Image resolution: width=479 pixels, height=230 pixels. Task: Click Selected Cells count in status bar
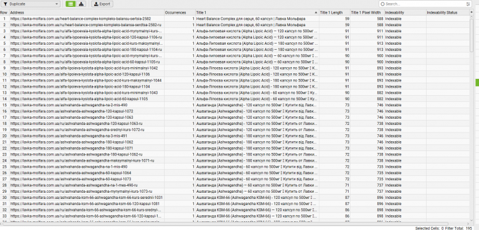pyautogui.click(x=429, y=228)
